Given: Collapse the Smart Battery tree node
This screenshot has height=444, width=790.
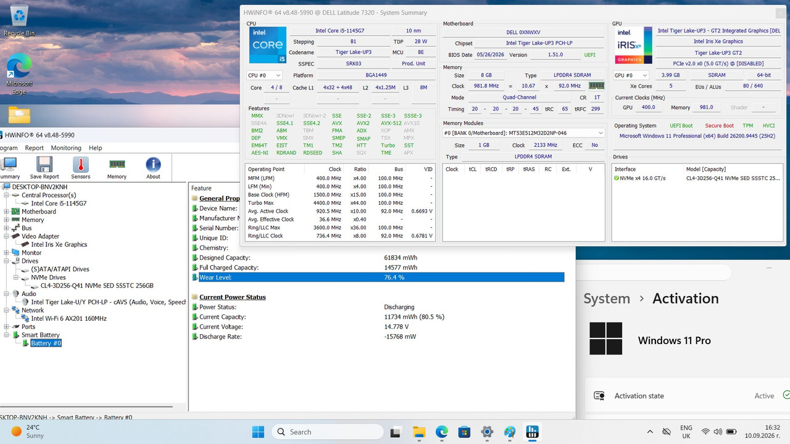Looking at the screenshot, I should coord(7,335).
